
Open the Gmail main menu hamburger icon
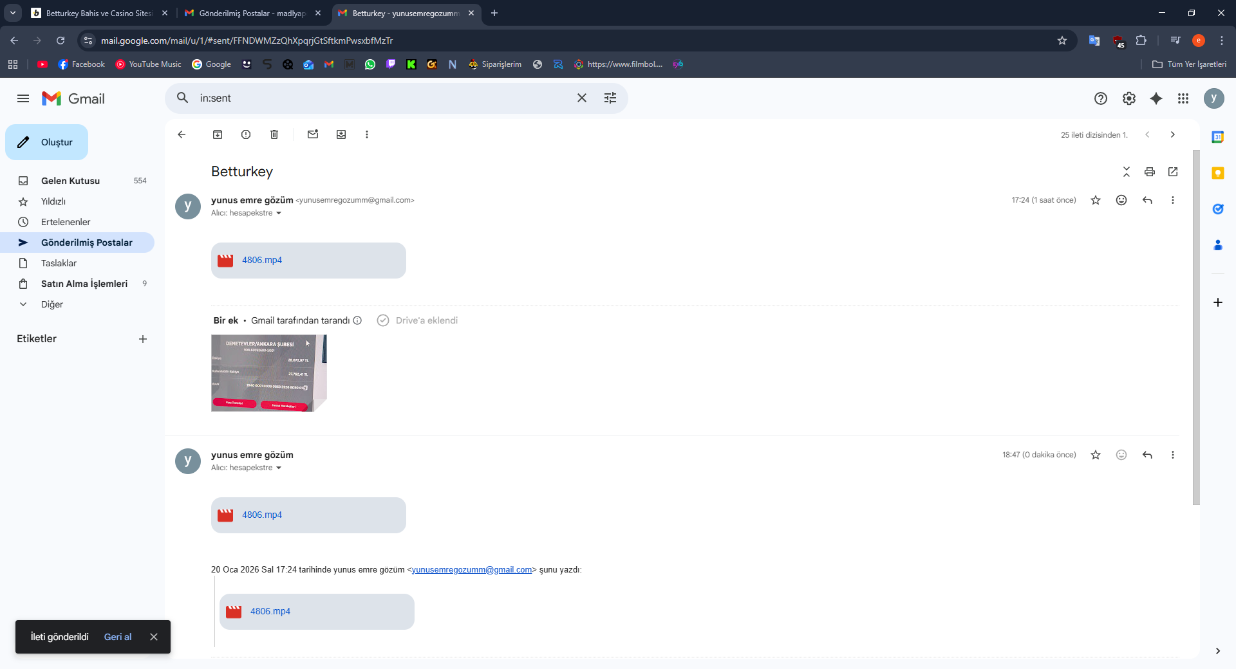(23, 98)
